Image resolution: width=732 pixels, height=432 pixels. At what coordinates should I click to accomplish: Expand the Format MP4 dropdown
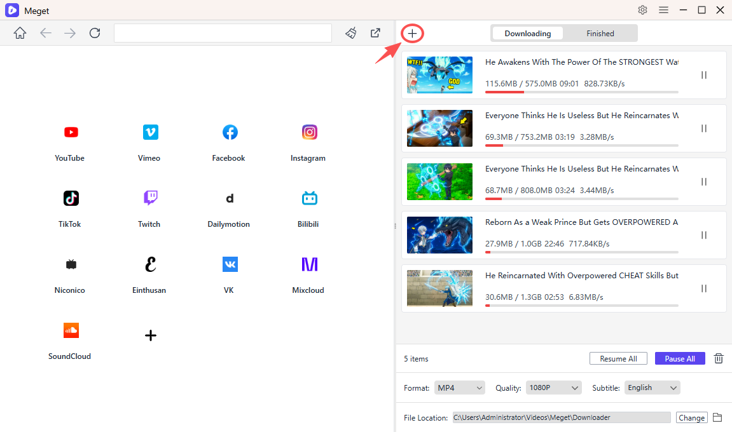(459, 388)
